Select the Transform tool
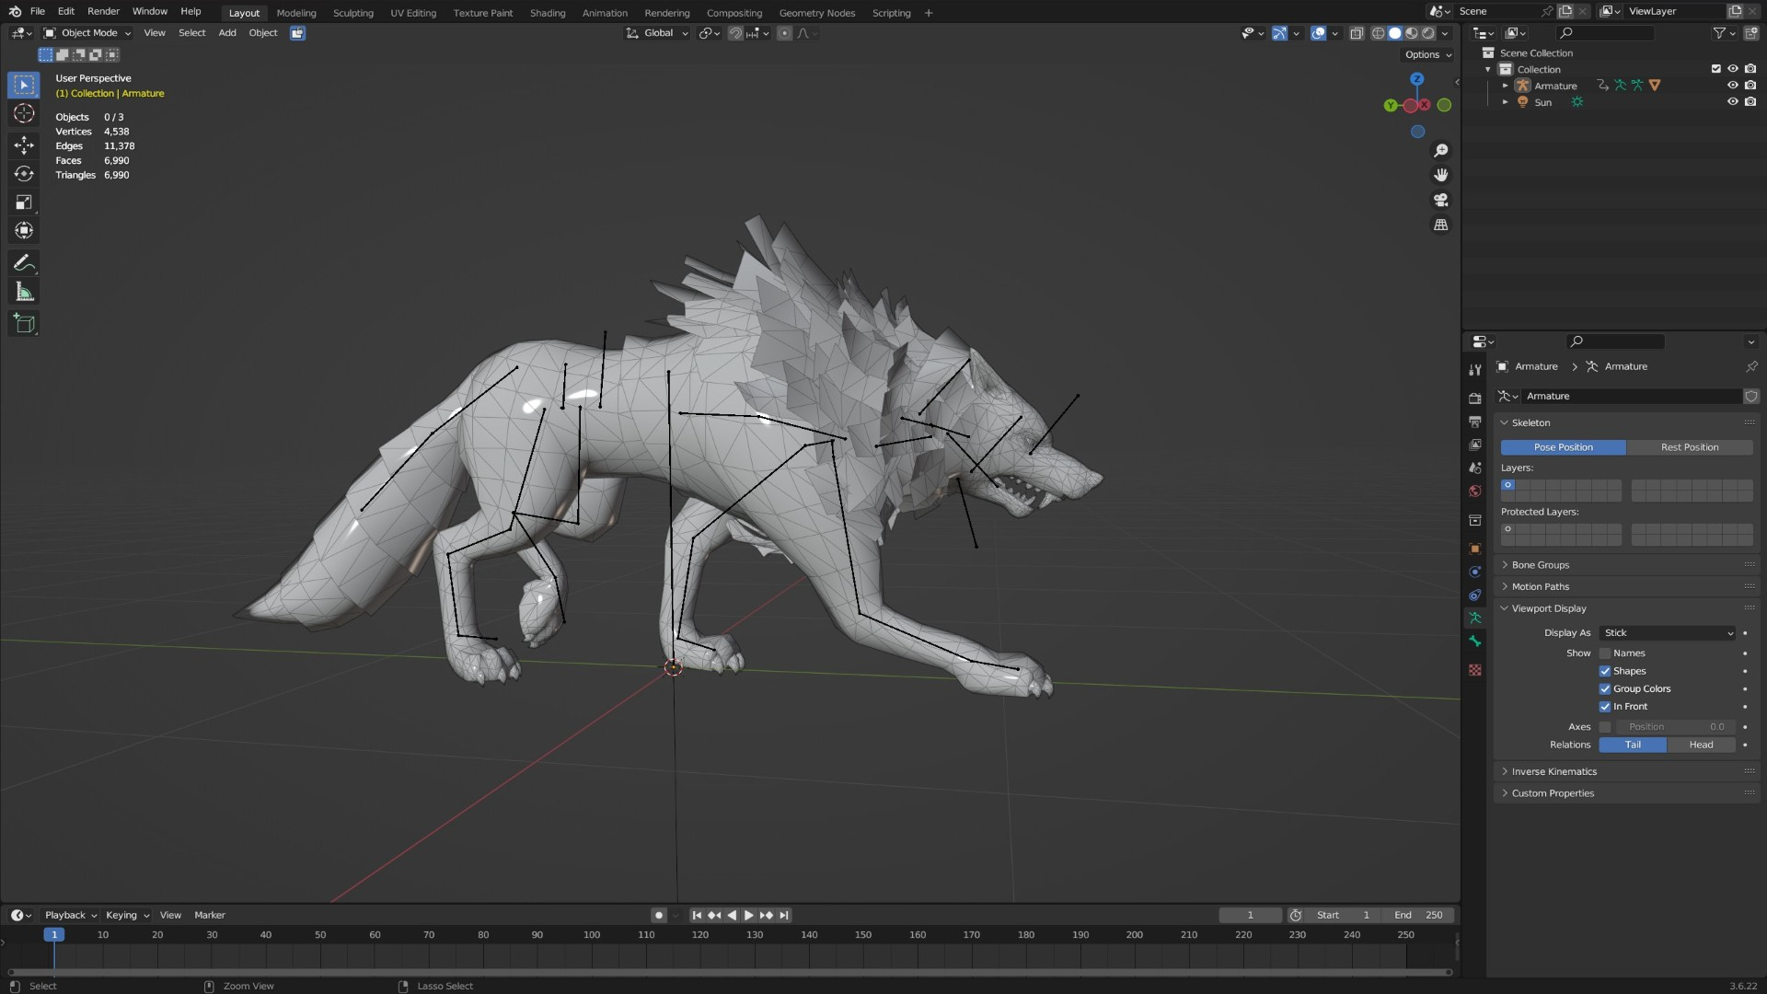Screen dimensions: 1767x994 tap(24, 231)
